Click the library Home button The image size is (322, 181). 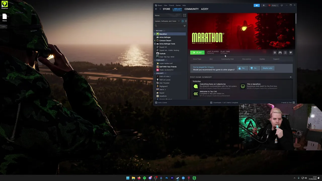pyautogui.click(x=168, y=15)
